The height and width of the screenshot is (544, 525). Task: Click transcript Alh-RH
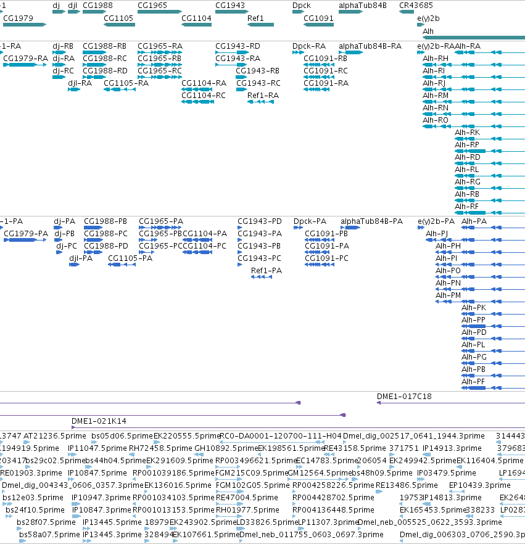pyautogui.click(x=474, y=65)
